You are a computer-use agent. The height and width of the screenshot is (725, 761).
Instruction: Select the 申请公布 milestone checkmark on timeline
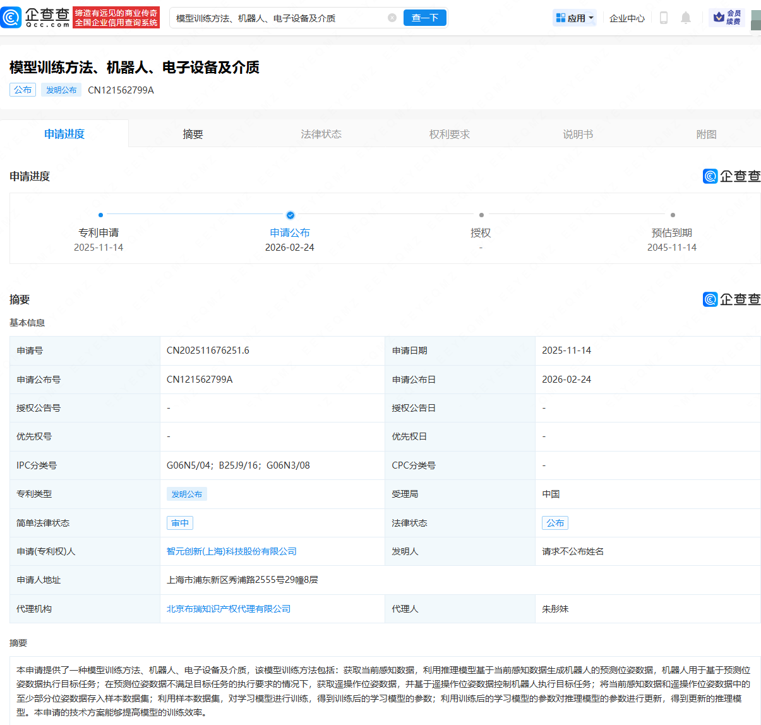pos(291,215)
